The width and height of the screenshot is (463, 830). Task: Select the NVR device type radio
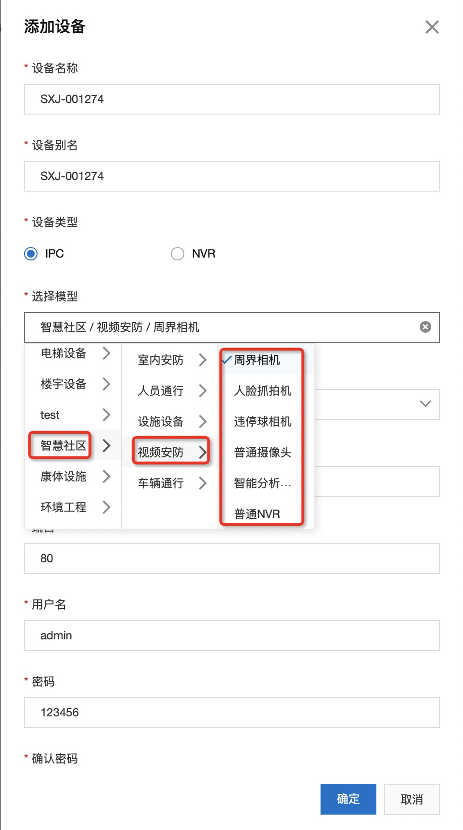pos(178,254)
